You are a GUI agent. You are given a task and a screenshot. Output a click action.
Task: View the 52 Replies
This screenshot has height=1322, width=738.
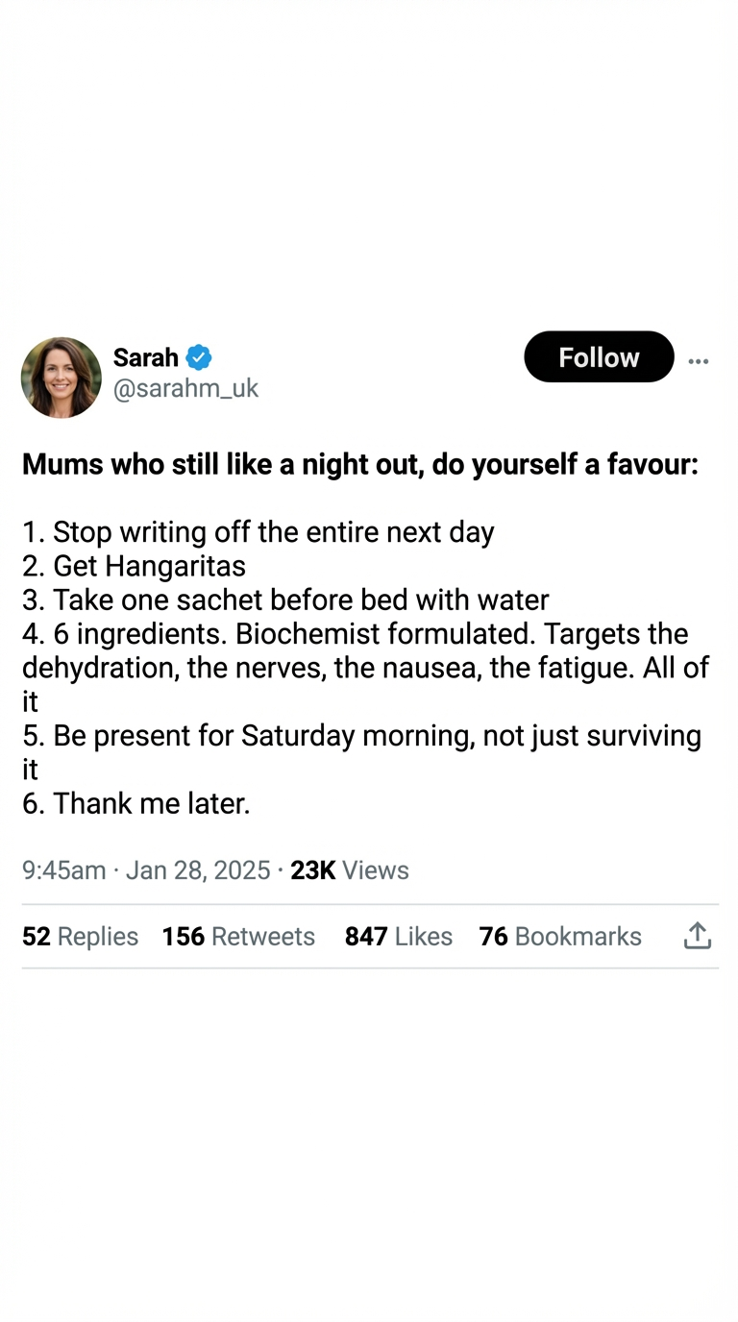coord(80,936)
